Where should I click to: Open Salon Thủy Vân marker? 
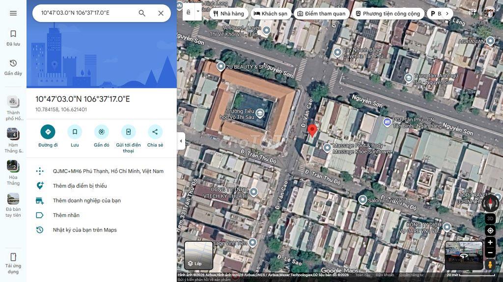tap(363, 200)
